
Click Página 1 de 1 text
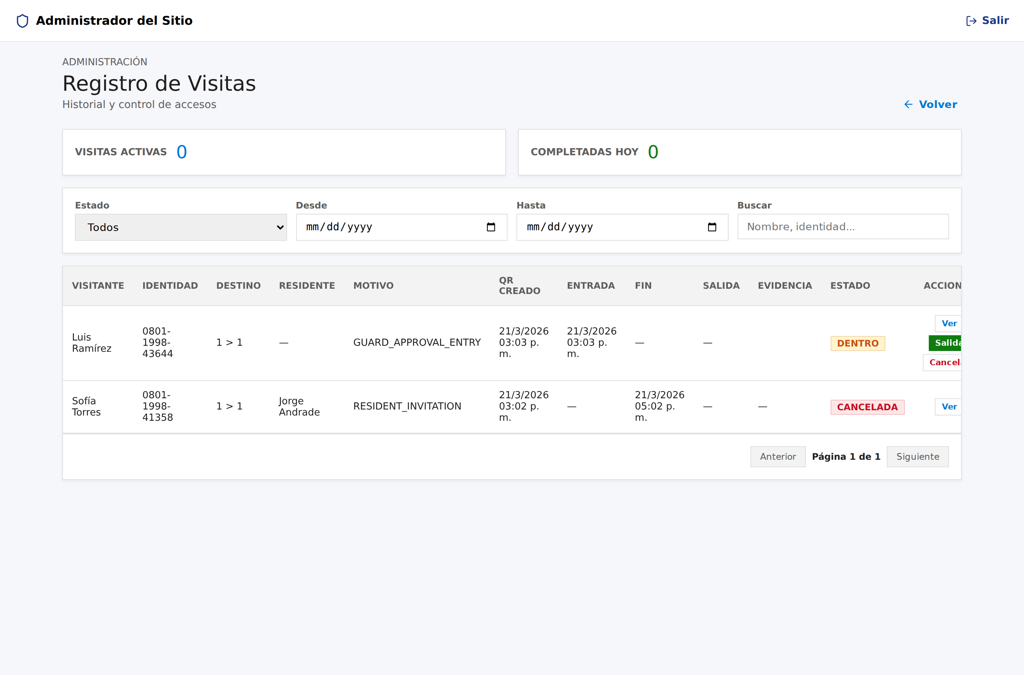(x=846, y=457)
